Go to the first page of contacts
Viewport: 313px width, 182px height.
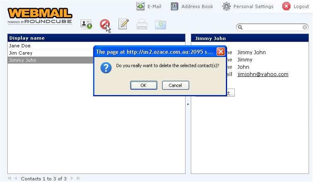(x=10, y=178)
